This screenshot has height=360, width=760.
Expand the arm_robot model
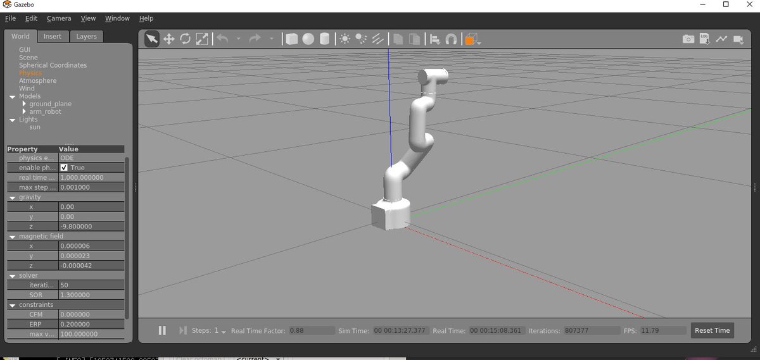(x=24, y=111)
